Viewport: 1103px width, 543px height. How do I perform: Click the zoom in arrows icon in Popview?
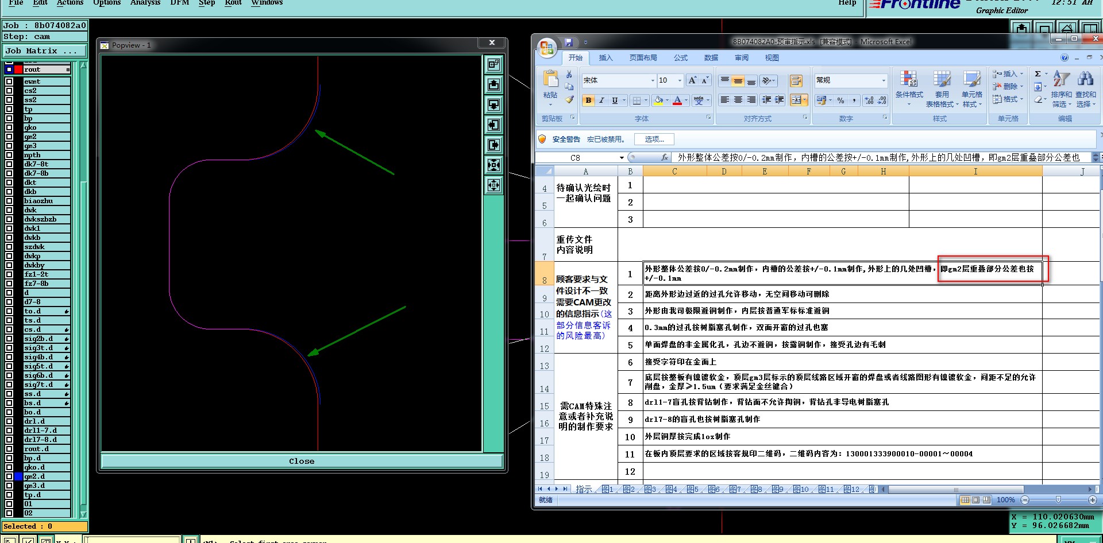click(x=493, y=165)
